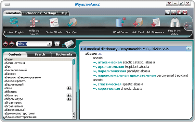The width and height of the screenshot is (195, 122).
Task: Collapse the Full medical dictionary header
Action: tap(188, 49)
